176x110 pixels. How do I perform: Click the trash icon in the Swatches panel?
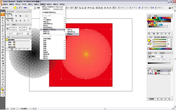(x=169, y=34)
